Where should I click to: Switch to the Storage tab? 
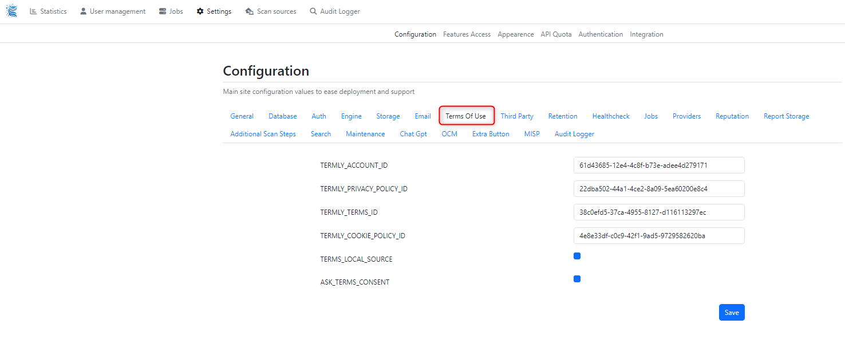[x=388, y=116]
